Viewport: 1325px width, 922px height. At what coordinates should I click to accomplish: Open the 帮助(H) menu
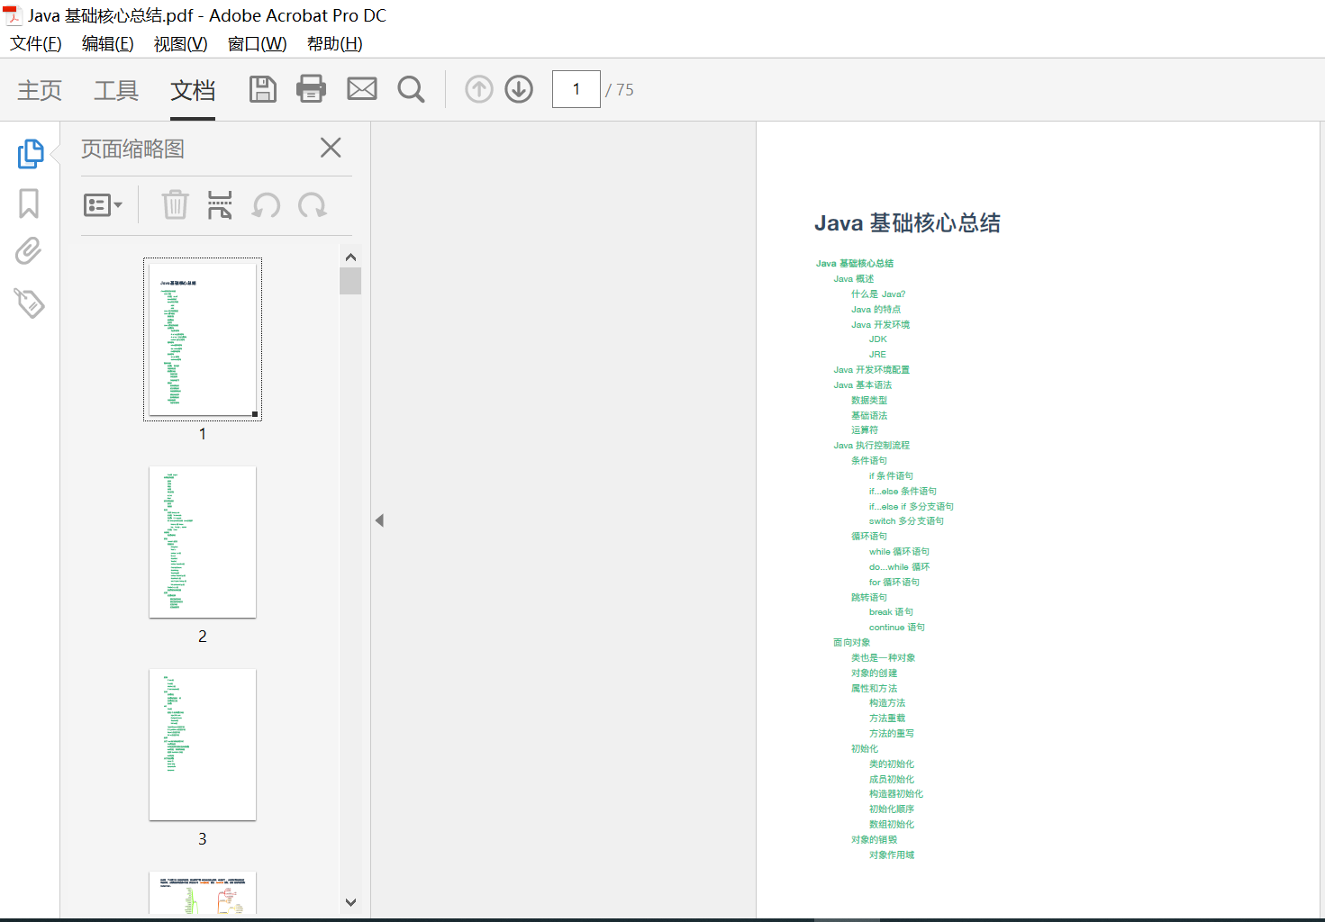[x=335, y=44]
